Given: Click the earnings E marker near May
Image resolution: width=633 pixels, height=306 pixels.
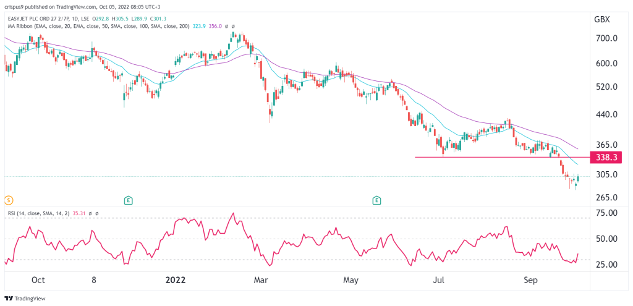Looking at the screenshot, I should click(376, 200).
